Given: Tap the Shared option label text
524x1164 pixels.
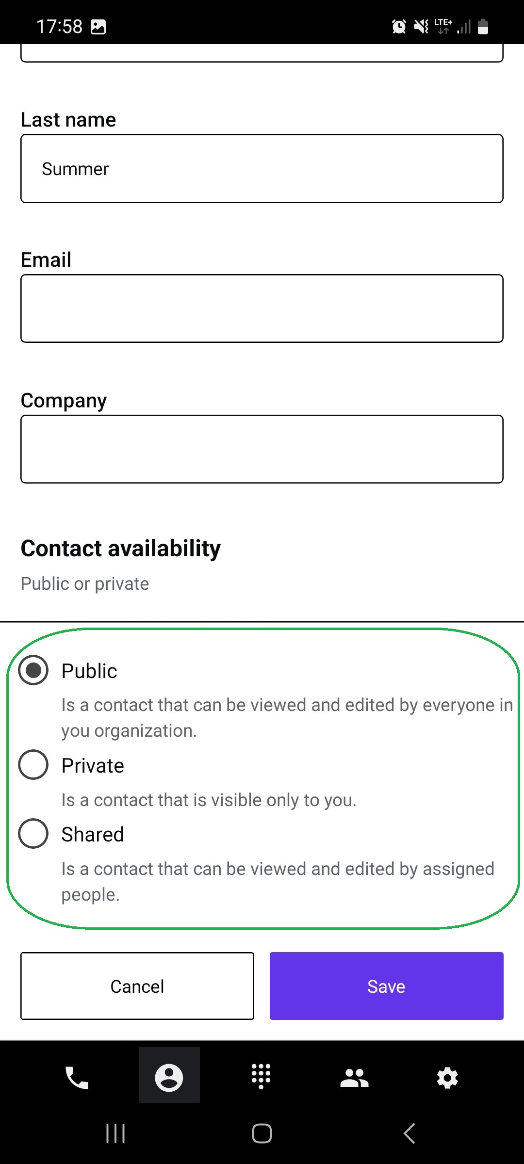Looking at the screenshot, I should [93, 835].
